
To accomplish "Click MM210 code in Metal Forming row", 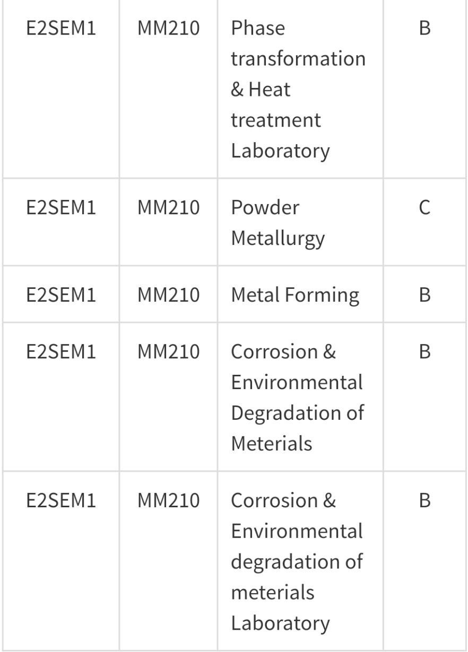I will coord(169,294).
